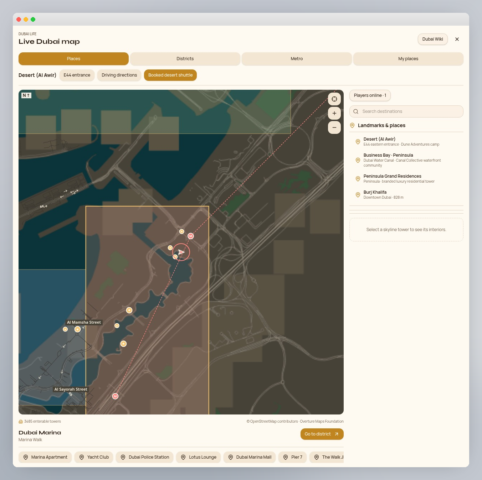The image size is (482, 480).
Task: Click the enterable towers building icon
Action: [21, 422]
